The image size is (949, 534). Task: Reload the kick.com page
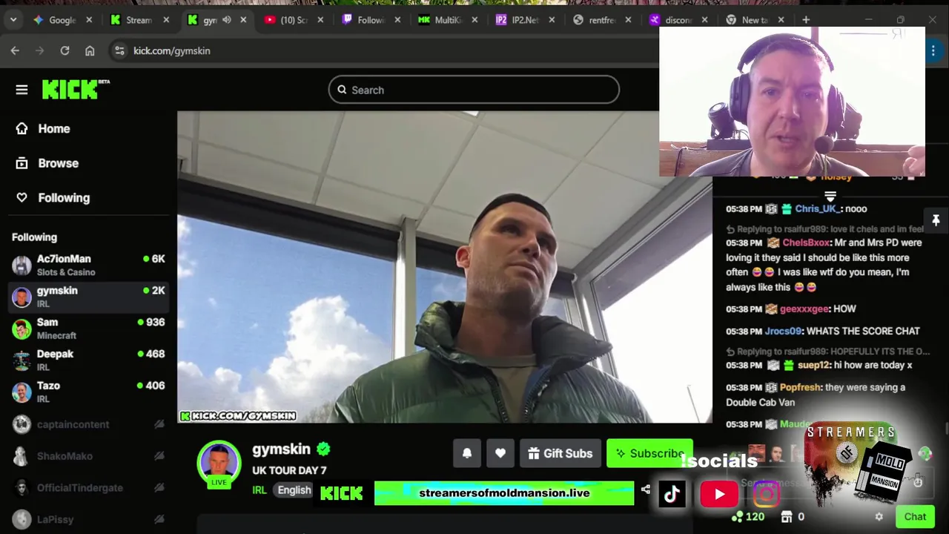pyautogui.click(x=65, y=50)
